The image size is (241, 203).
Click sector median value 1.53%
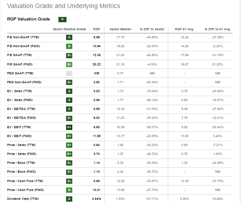[120, 199]
